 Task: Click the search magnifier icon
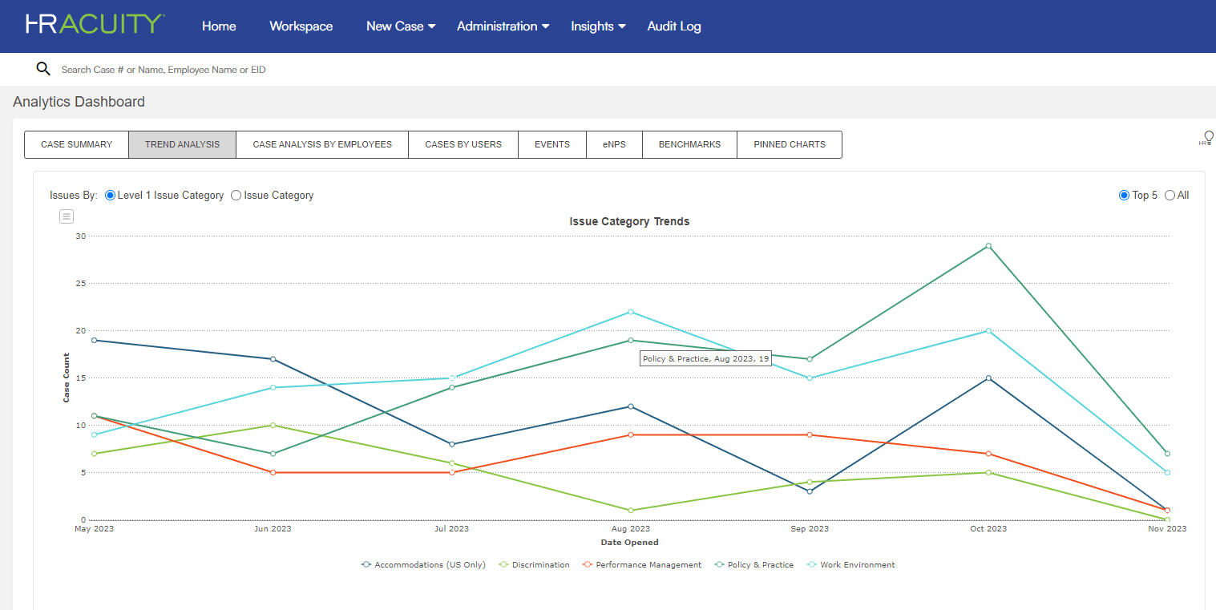point(43,69)
